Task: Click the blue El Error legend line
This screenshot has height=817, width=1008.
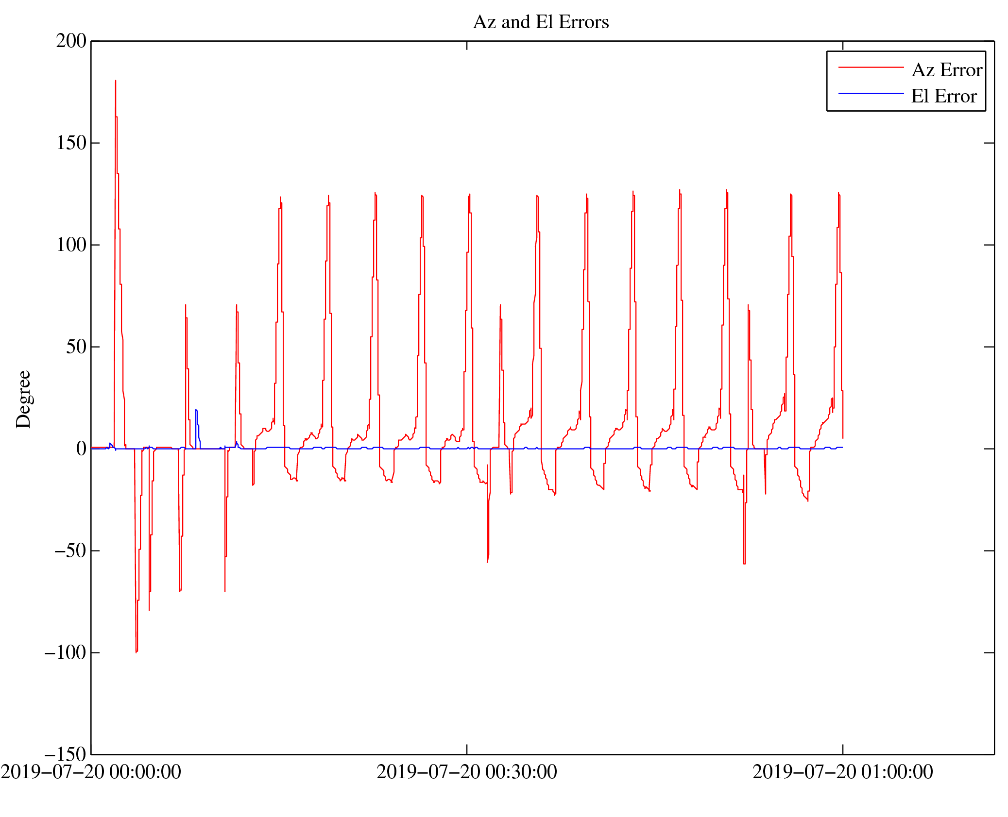Action: [x=871, y=93]
